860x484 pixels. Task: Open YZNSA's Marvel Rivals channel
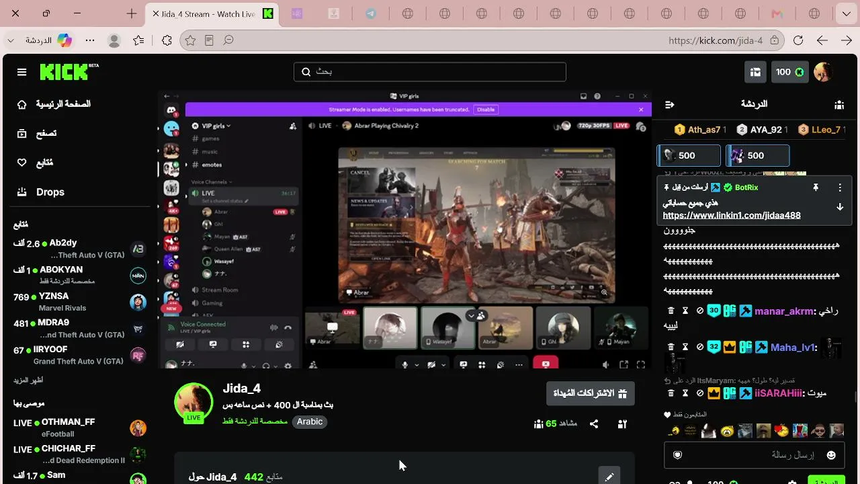[x=80, y=302]
